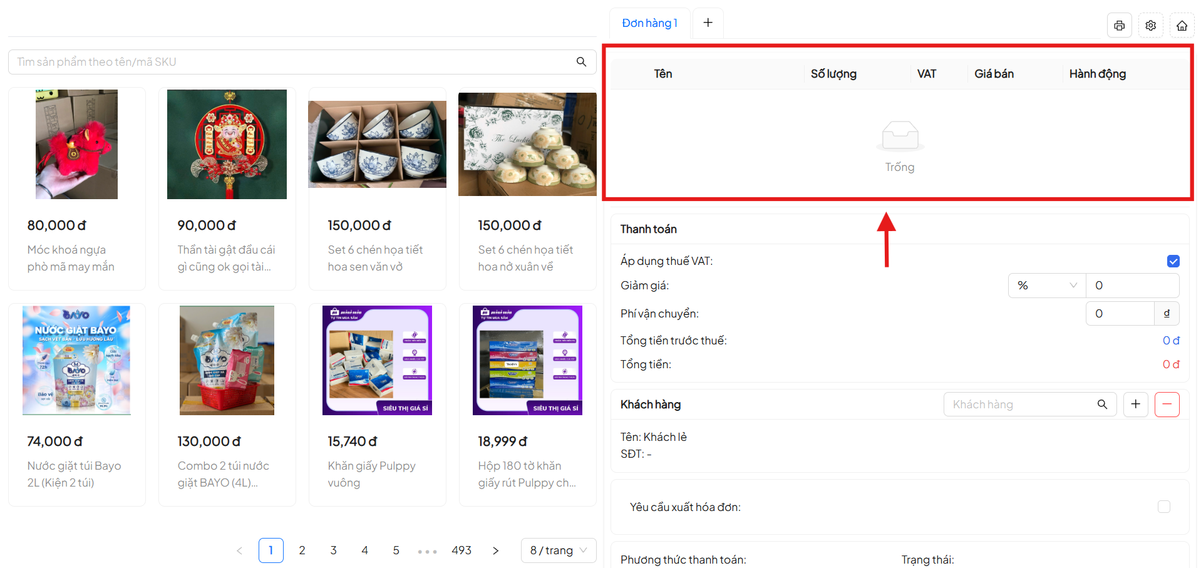
Task: Go to next page arrow
Action: coord(495,550)
